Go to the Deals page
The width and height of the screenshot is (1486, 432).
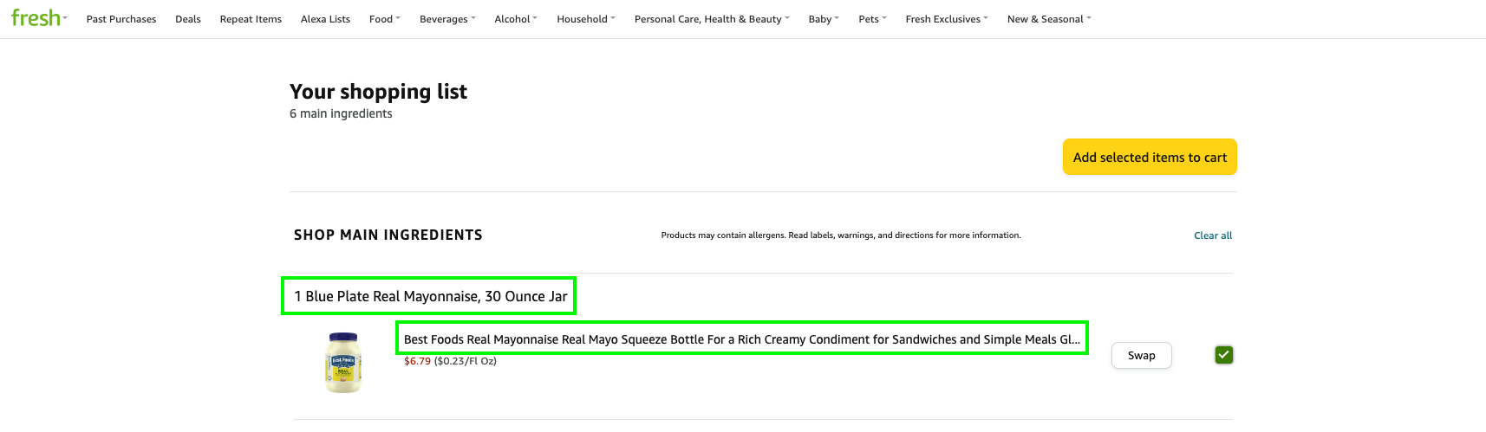pos(188,19)
